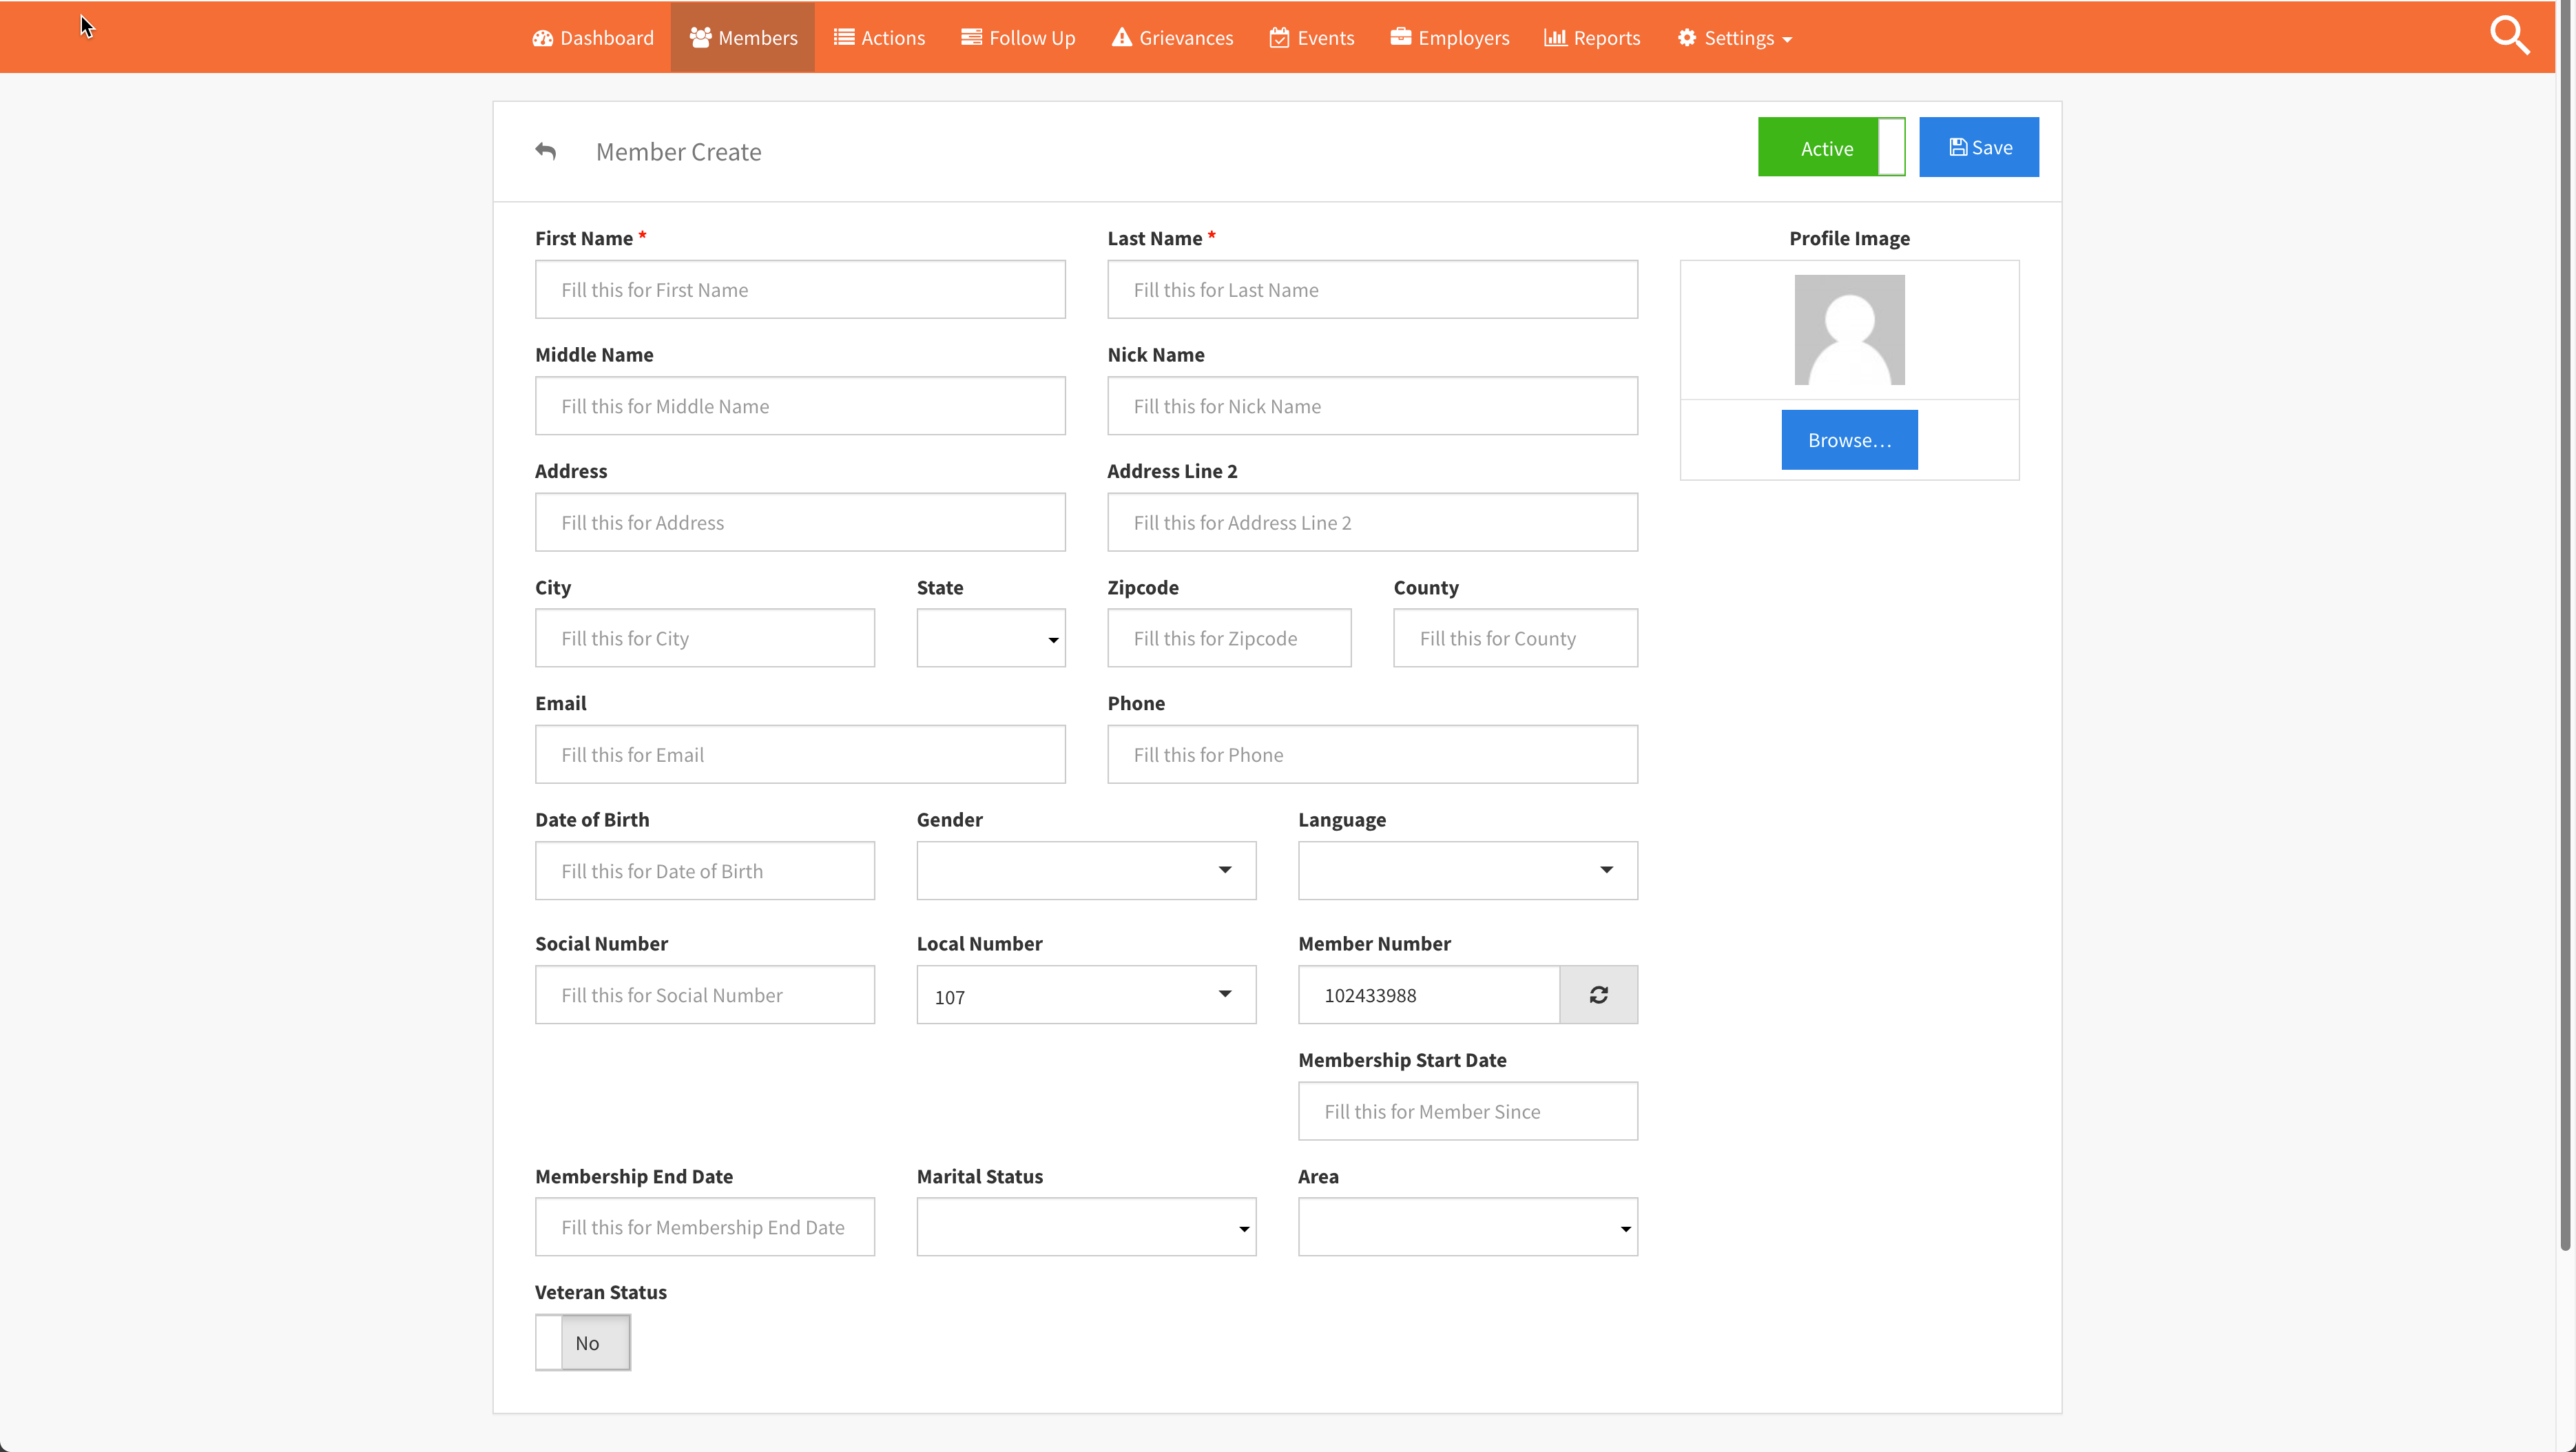Toggle the Active status switch
The width and height of the screenshot is (2576, 1452).
[x=1831, y=147]
